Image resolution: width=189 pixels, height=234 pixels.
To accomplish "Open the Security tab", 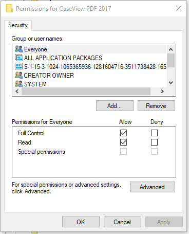I will point(18,25).
